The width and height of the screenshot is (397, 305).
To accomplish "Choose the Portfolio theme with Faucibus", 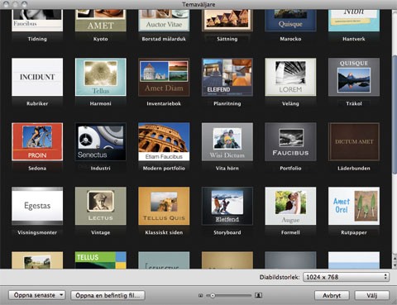I will 290,141.
